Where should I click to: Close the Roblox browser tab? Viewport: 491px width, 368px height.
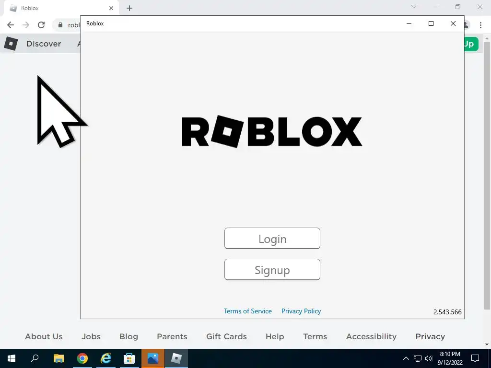pos(111,8)
